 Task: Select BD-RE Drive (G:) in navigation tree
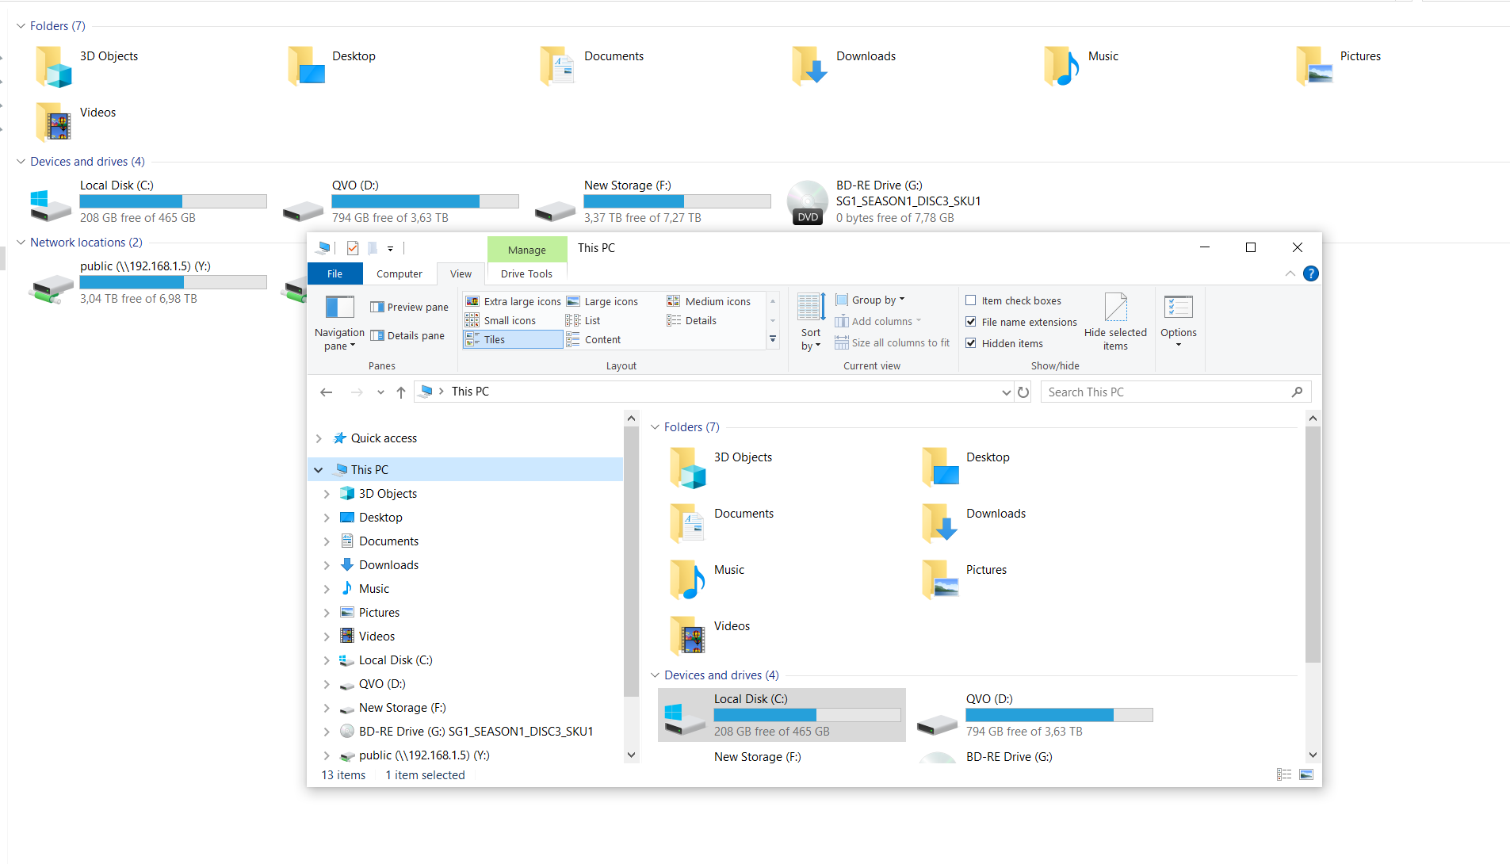click(476, 732)
